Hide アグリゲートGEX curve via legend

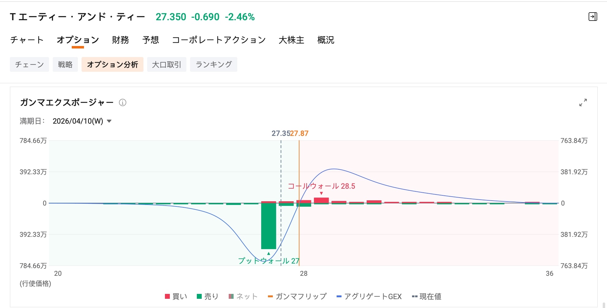(369, 296)
